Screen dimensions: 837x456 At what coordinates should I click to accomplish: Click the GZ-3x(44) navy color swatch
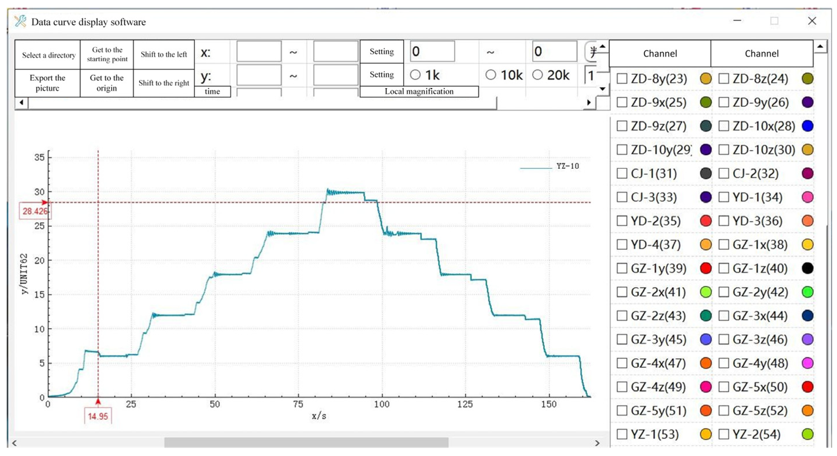808,316
